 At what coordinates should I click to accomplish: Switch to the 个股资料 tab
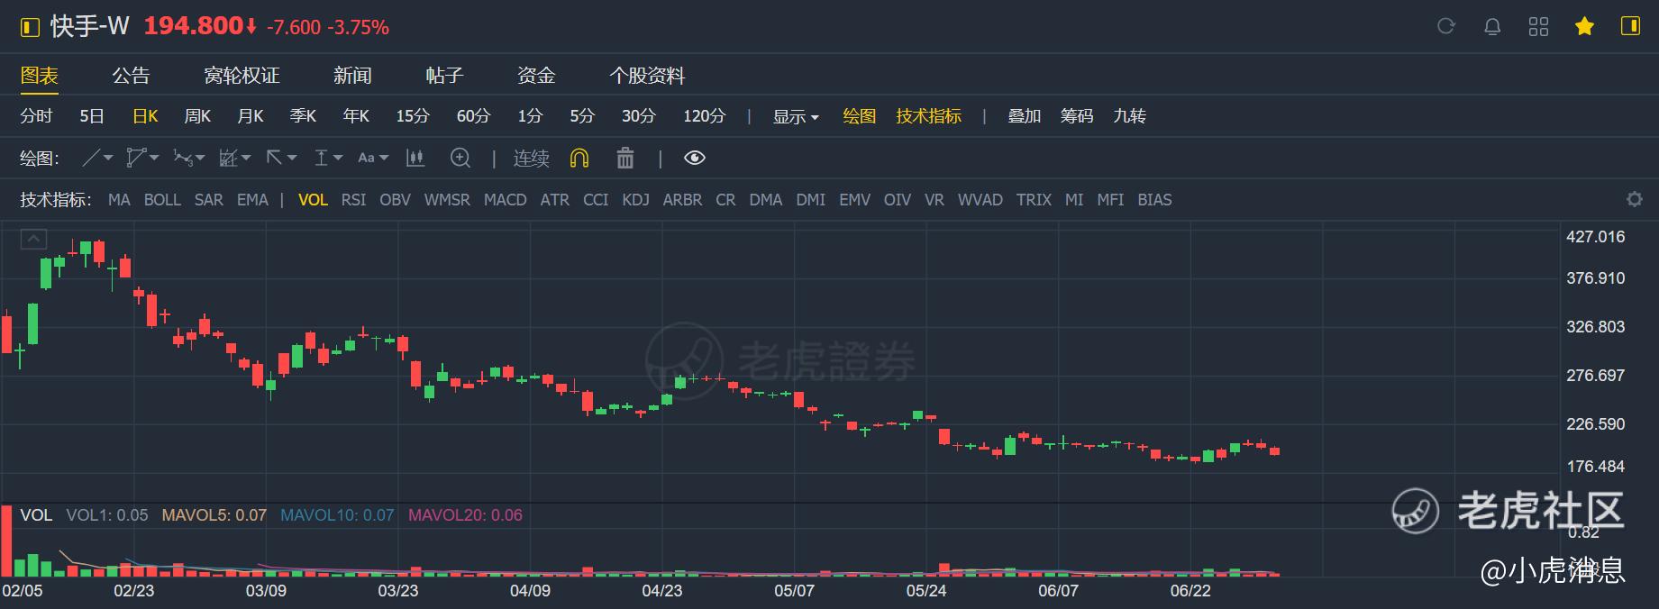[647, 76]
